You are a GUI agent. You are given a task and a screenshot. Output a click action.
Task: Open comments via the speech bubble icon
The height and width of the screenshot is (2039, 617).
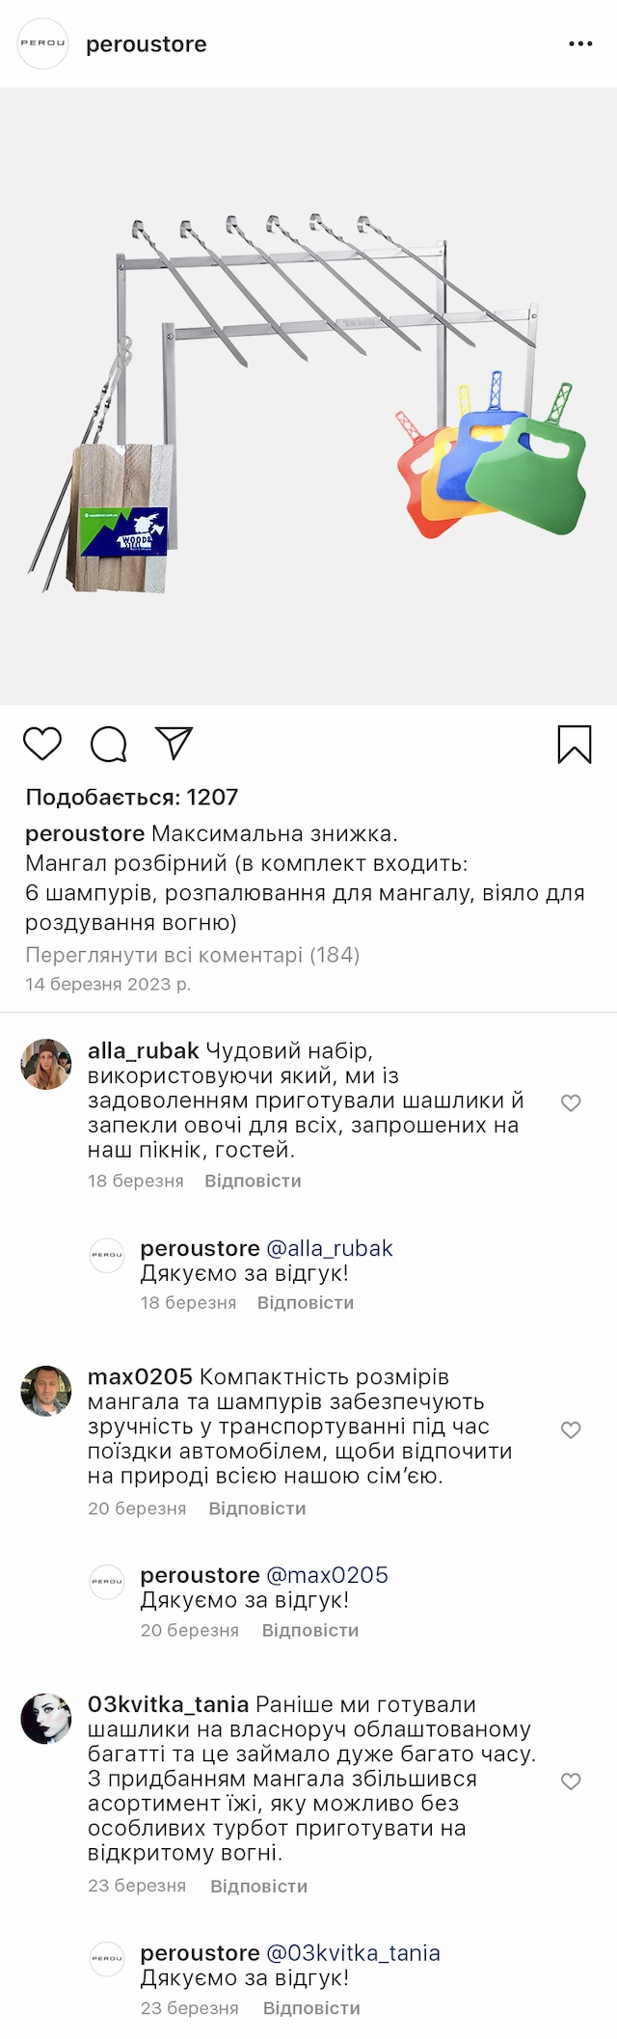point(108,744)
